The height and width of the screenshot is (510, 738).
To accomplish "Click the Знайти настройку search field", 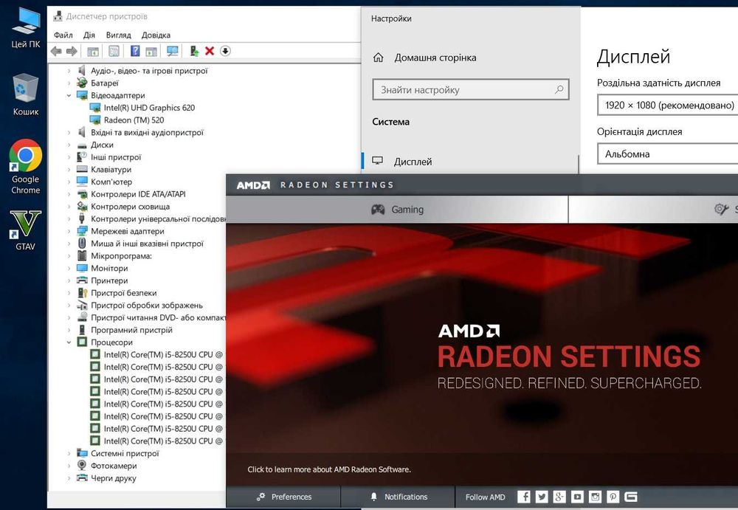I will coord(471,89).
